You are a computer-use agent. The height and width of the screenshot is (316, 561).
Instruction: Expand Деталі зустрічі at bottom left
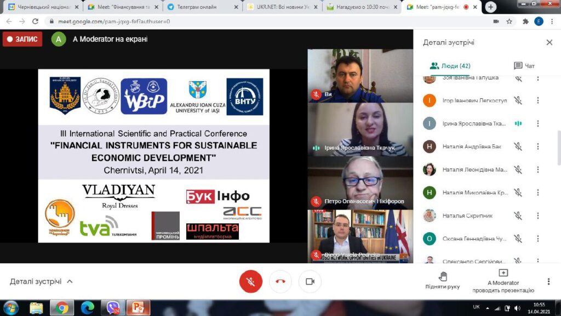pos(41,281)
